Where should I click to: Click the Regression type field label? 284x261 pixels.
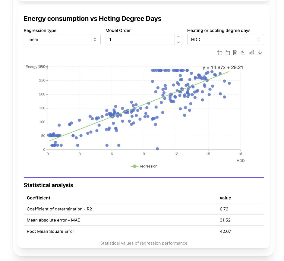[40, 30]
